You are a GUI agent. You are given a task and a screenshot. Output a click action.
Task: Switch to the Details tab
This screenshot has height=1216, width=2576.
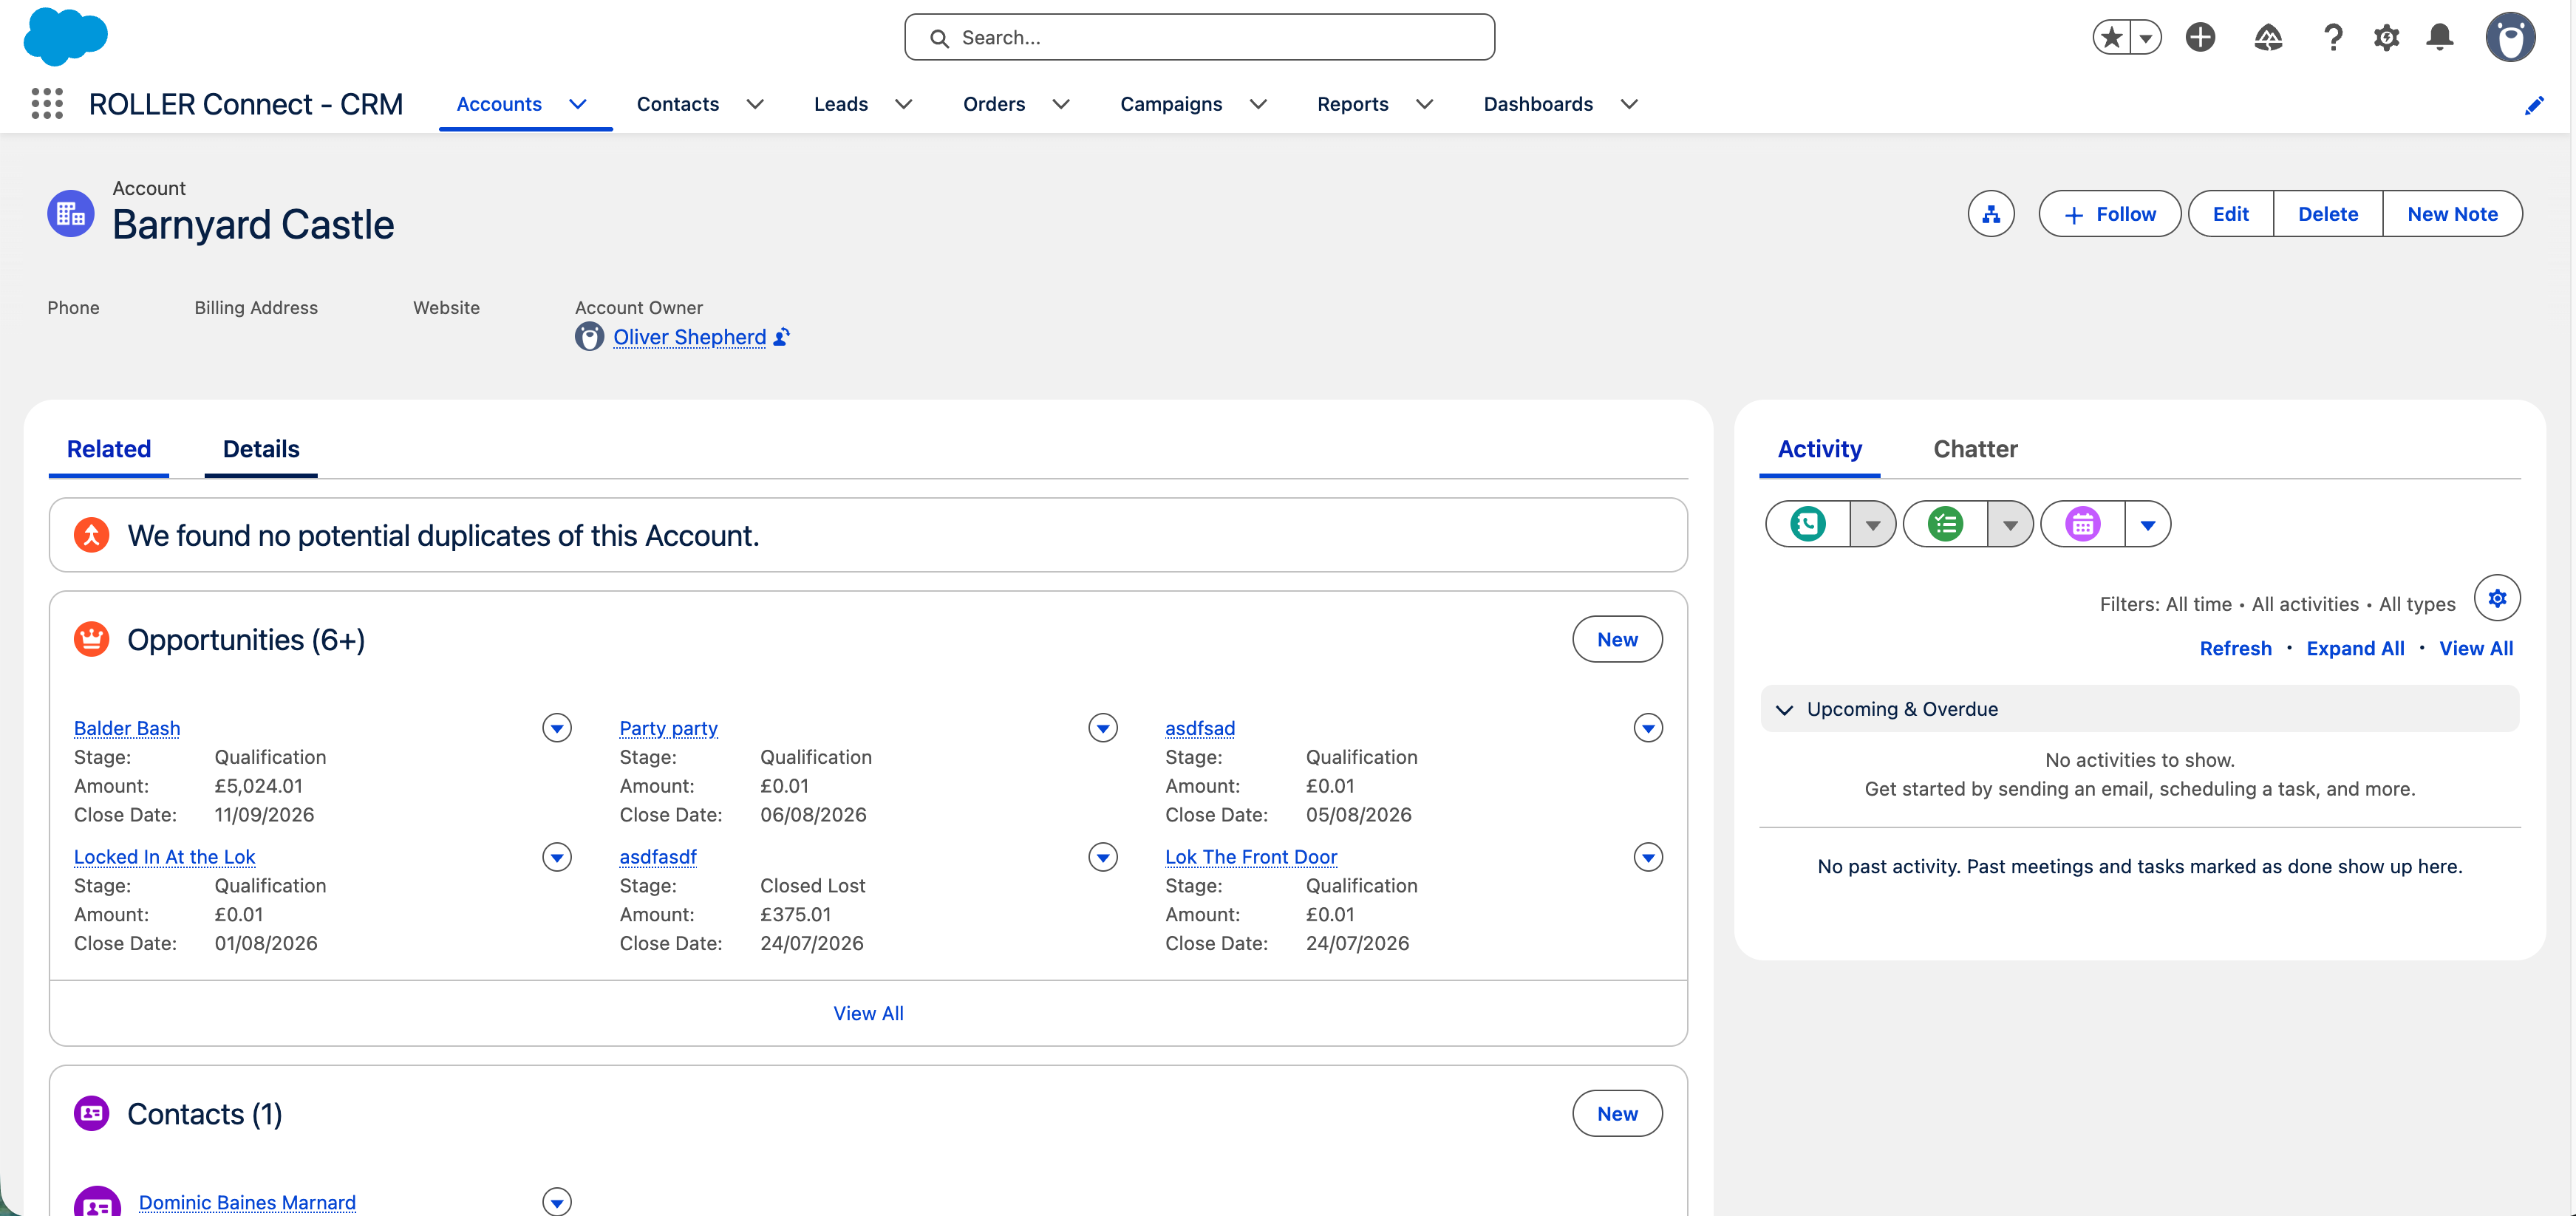click(261, 449)
